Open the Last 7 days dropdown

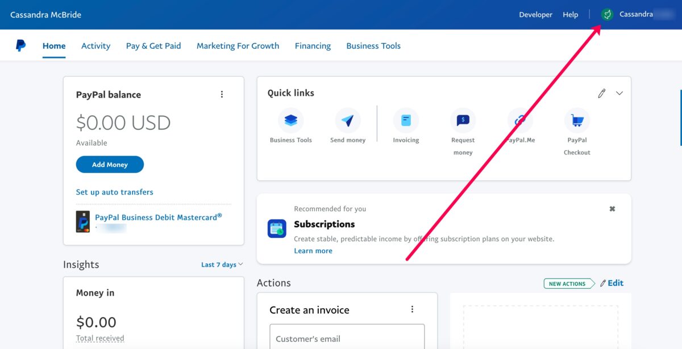222,264
